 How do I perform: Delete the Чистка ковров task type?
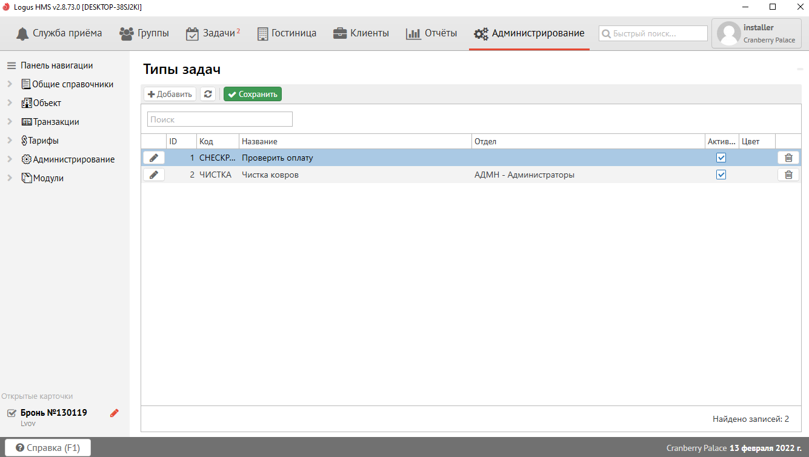788,175
